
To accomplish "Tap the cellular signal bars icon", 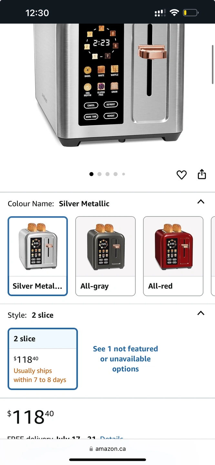I will point(160,13).
